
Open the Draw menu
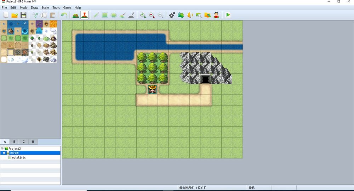(34, 7)
